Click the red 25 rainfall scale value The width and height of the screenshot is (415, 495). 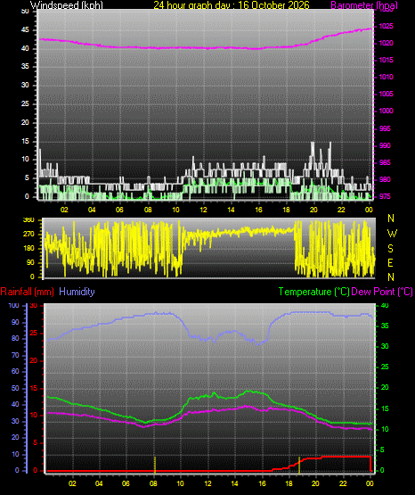coord(34,333)
